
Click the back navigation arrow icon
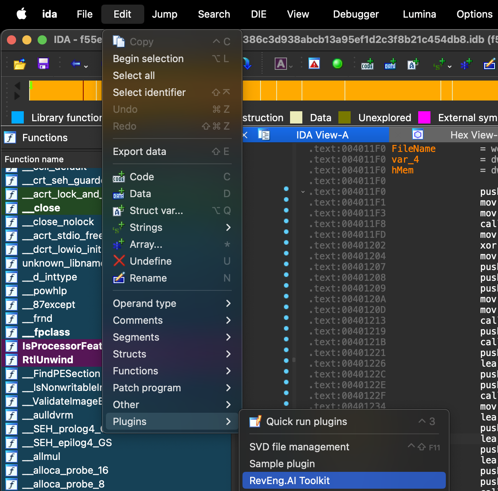tap(76, 64)
